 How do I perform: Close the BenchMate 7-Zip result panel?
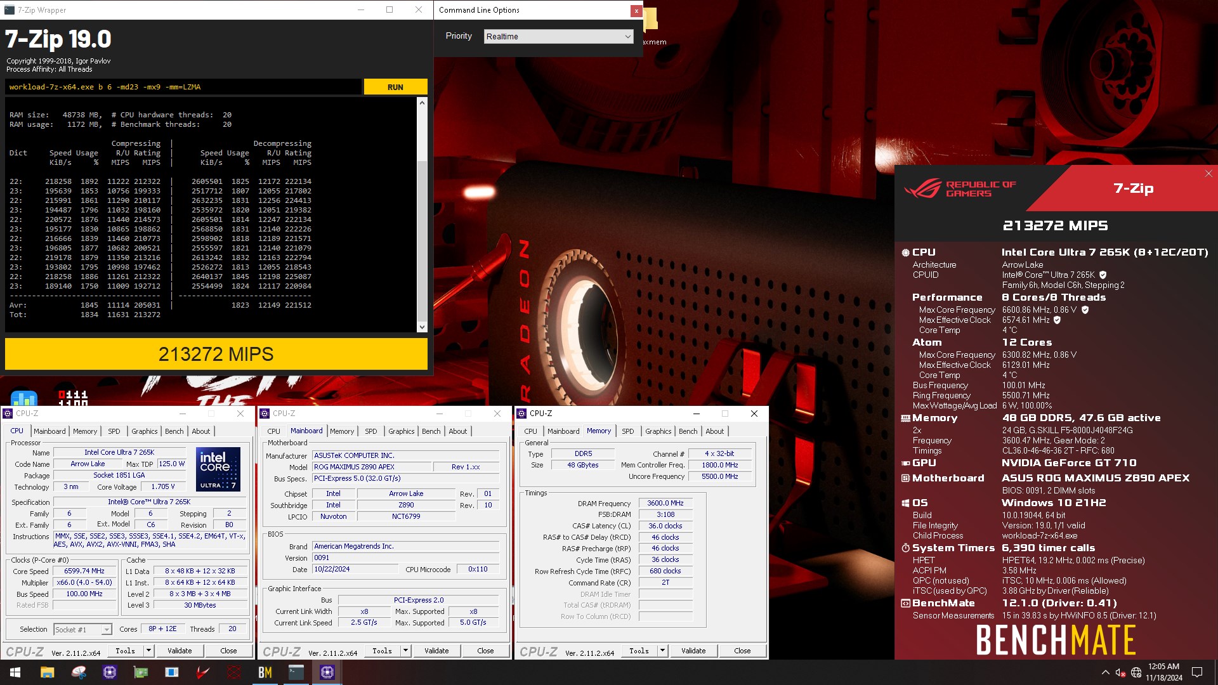point(1208,174)
